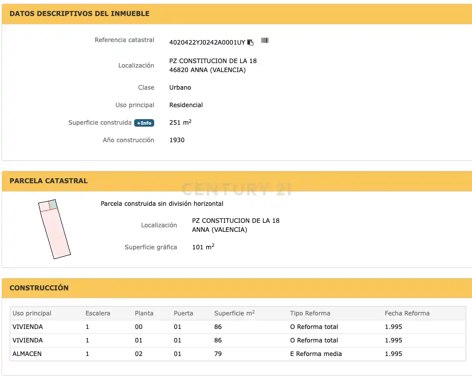The image size is (472, 378).
Task: Select the Fecha Reforma column header
Action: (x=407, y=313)
